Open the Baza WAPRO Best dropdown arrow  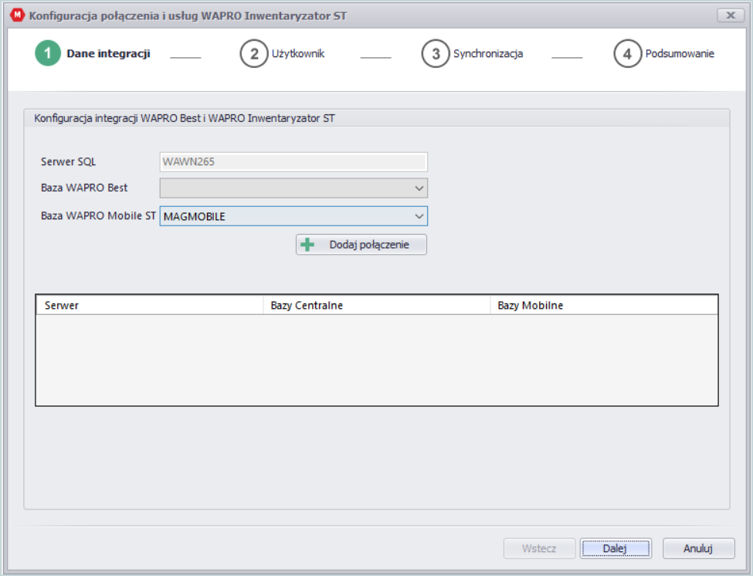pyautogui.click(x=419, y=188)
